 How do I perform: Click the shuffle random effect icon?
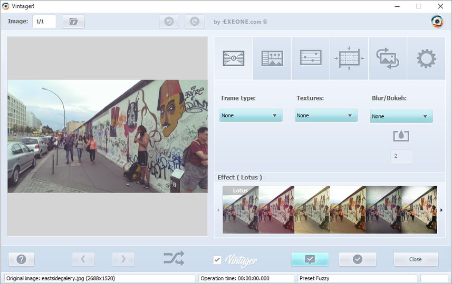[174, 258]
